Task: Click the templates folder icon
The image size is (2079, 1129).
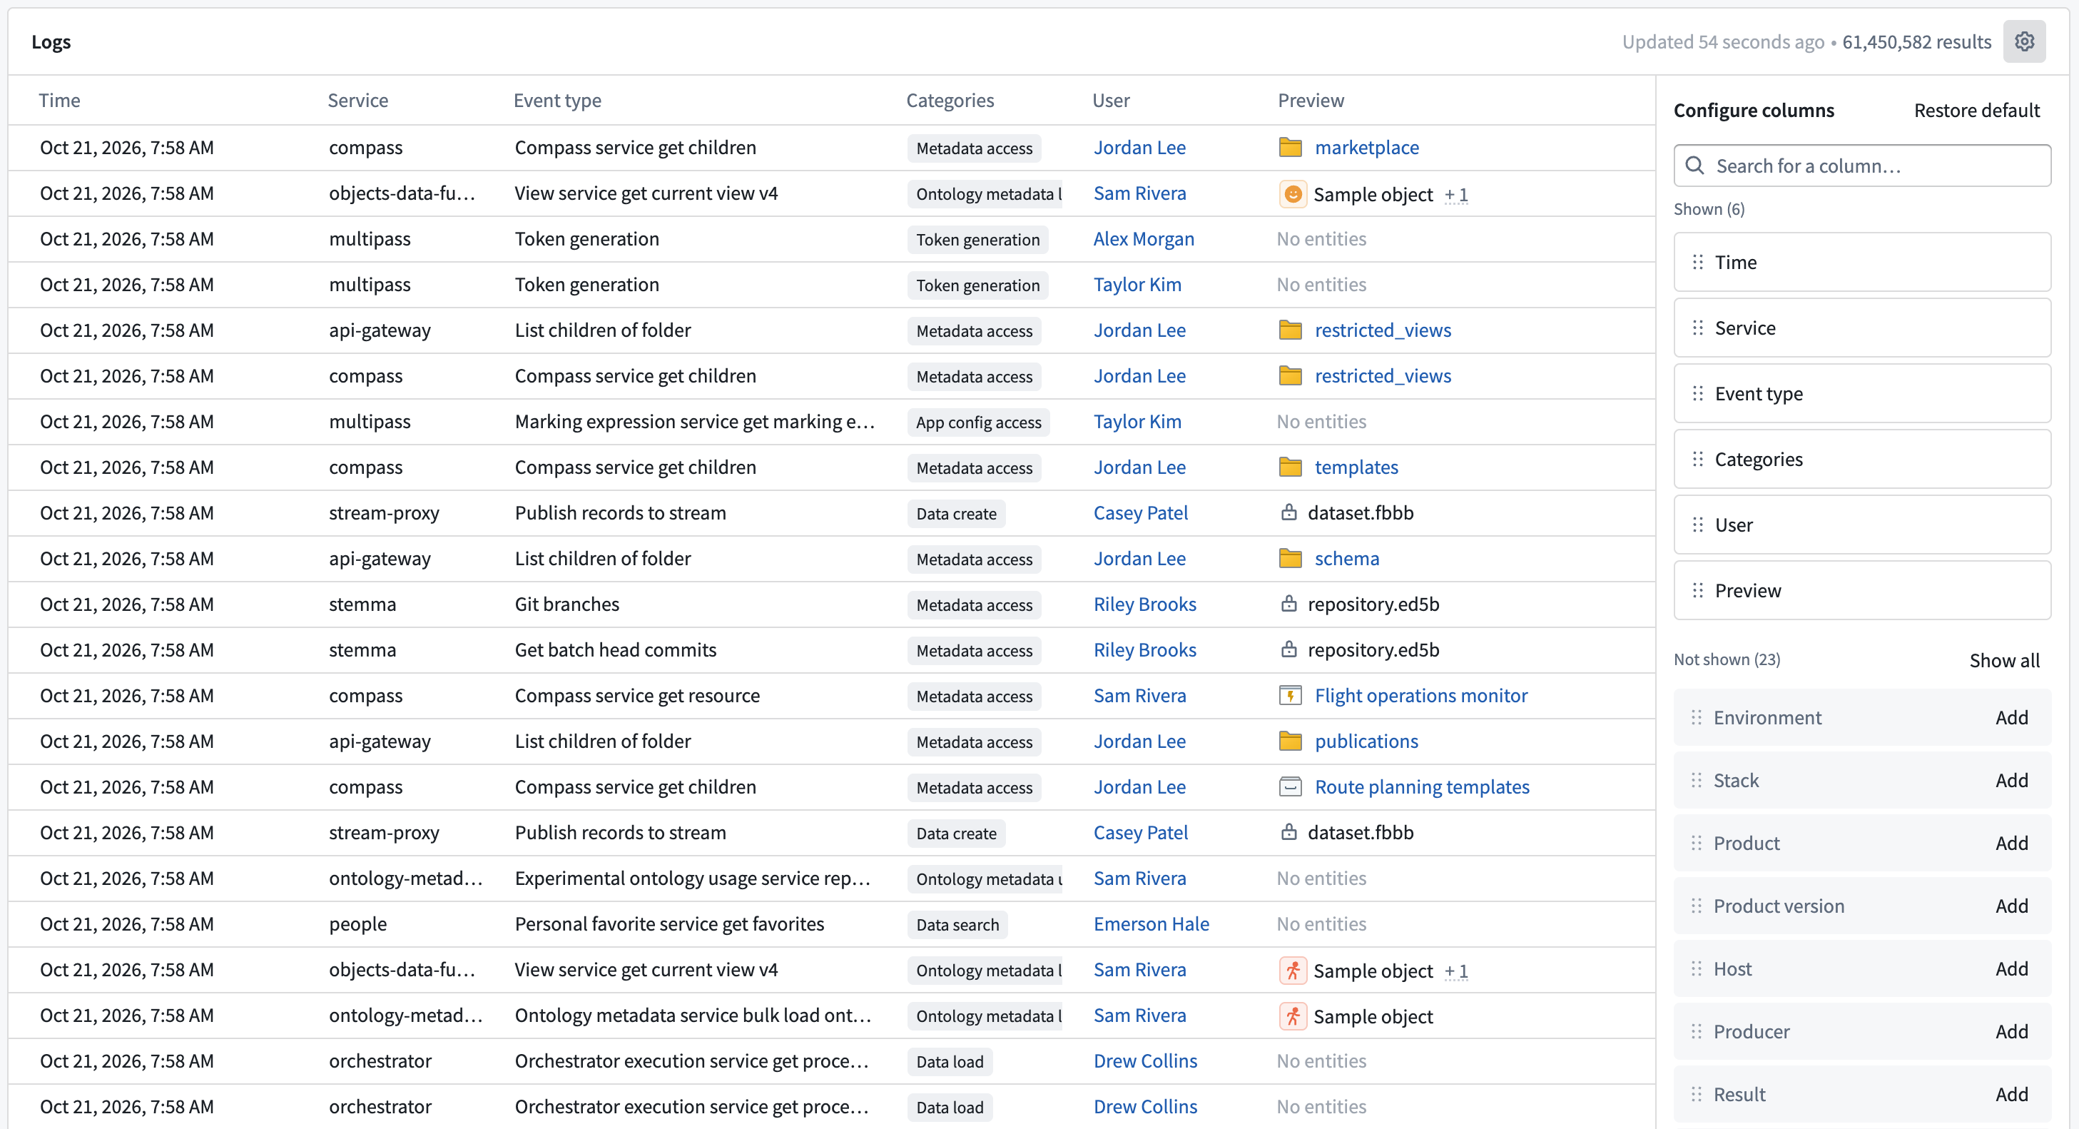Action: 1290,467
